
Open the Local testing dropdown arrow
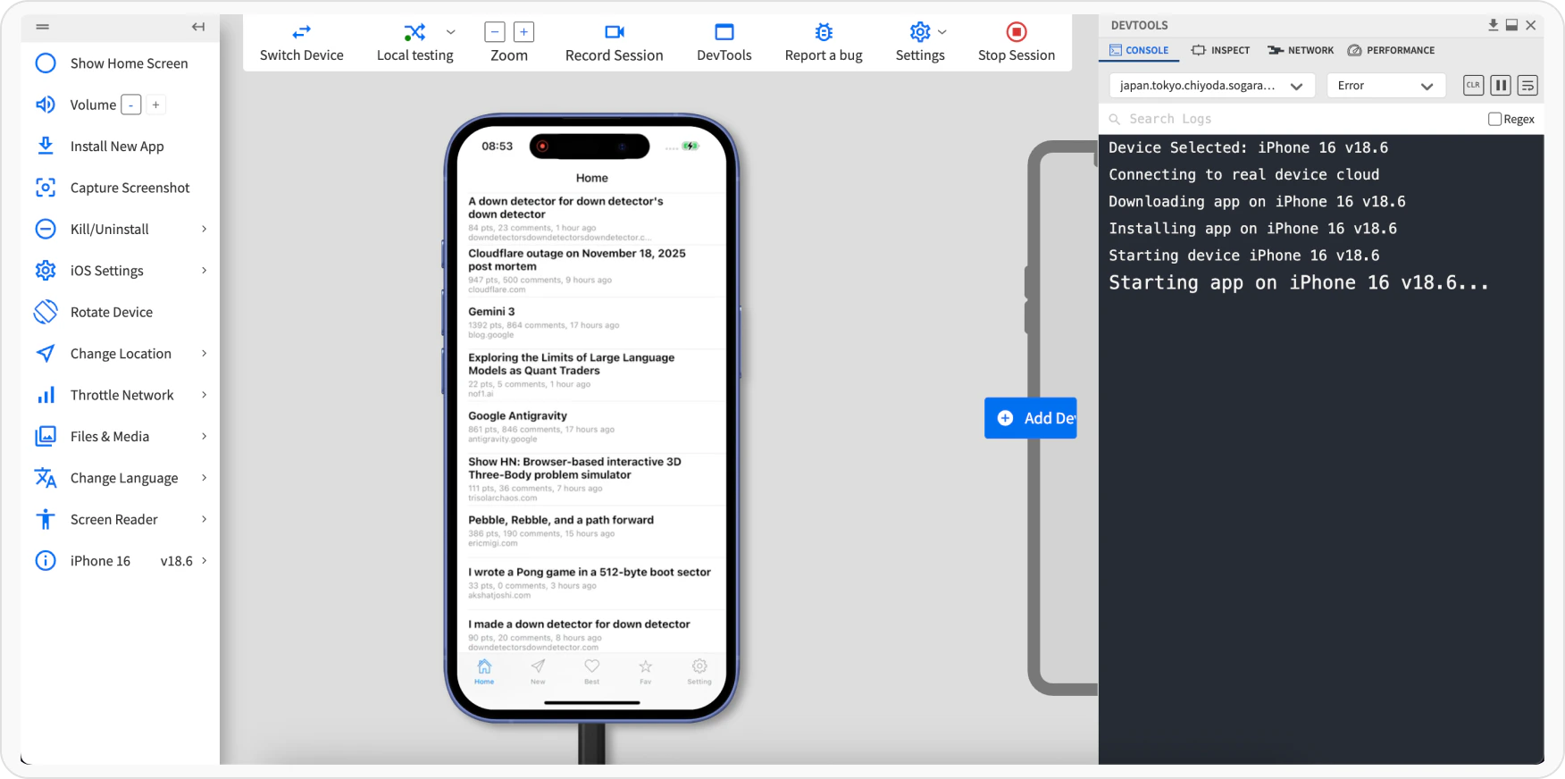(x=450, y=32)
